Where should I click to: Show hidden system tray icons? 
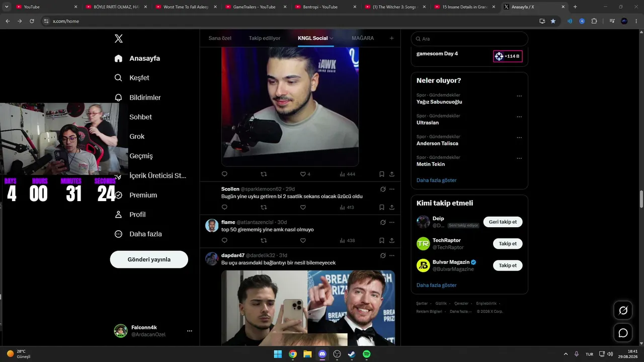coord(566,354)
